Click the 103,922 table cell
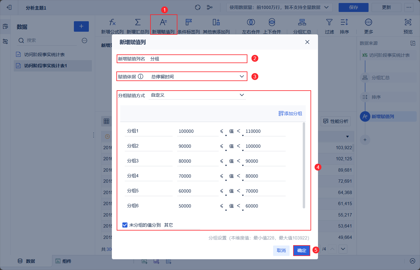The width and height of the screenshot is (420, 270). pyautogui.click(x=344, y=148)
